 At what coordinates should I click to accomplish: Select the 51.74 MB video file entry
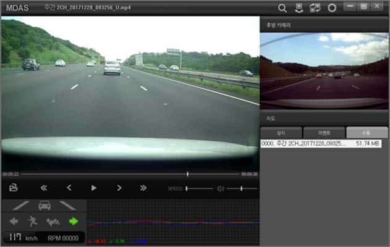320,143
